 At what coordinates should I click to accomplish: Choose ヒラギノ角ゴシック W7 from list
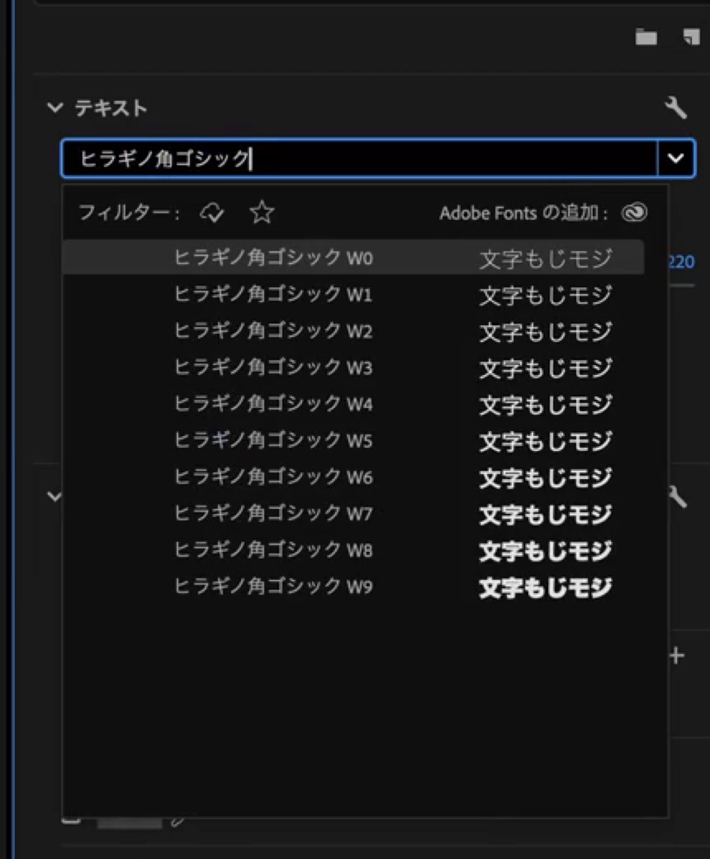click(x=354, y=513)
